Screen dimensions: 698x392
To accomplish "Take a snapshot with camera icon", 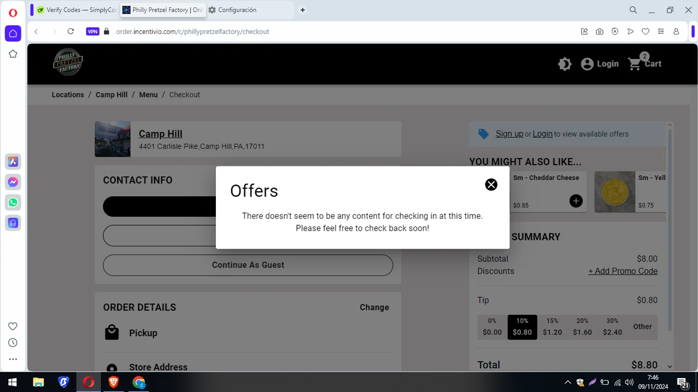I will (599, 32).
